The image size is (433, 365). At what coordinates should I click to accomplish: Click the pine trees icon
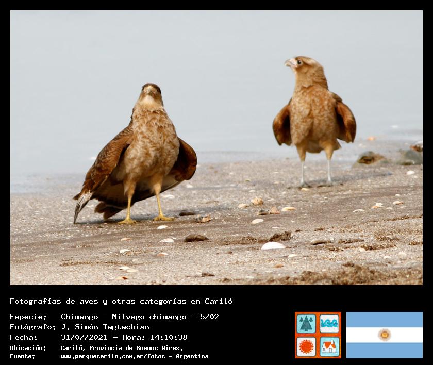[306, 324]
